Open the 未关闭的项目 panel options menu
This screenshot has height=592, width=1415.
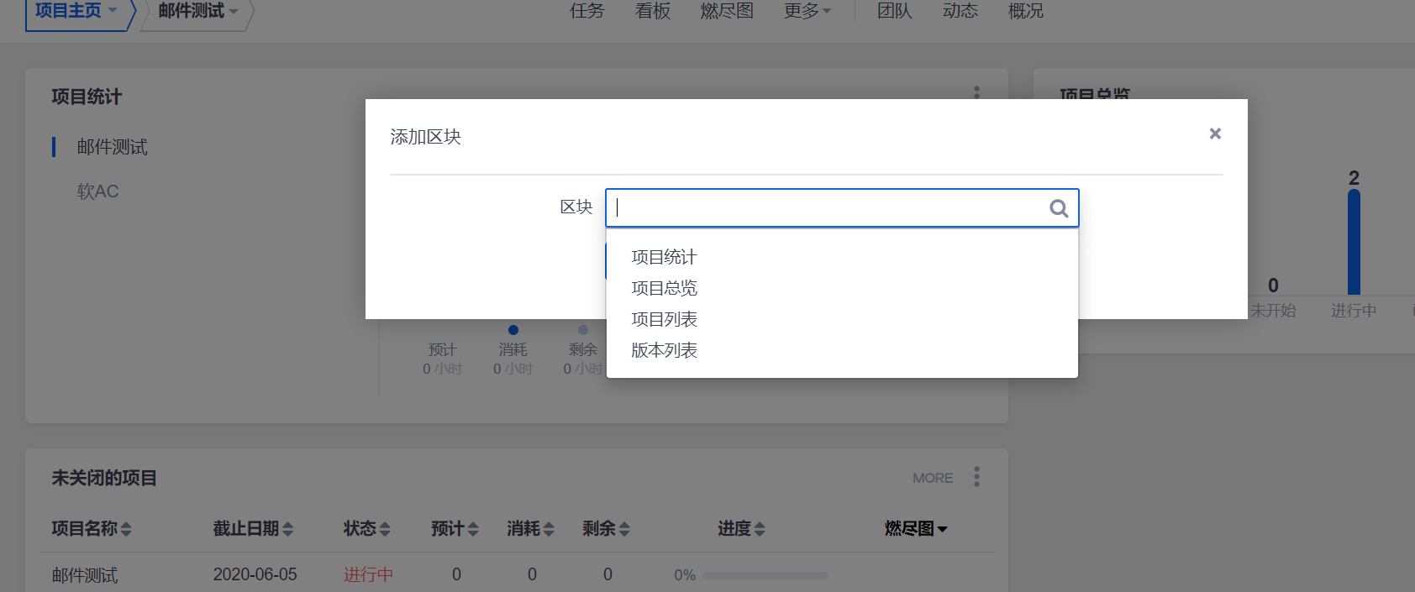coord(976,477)
